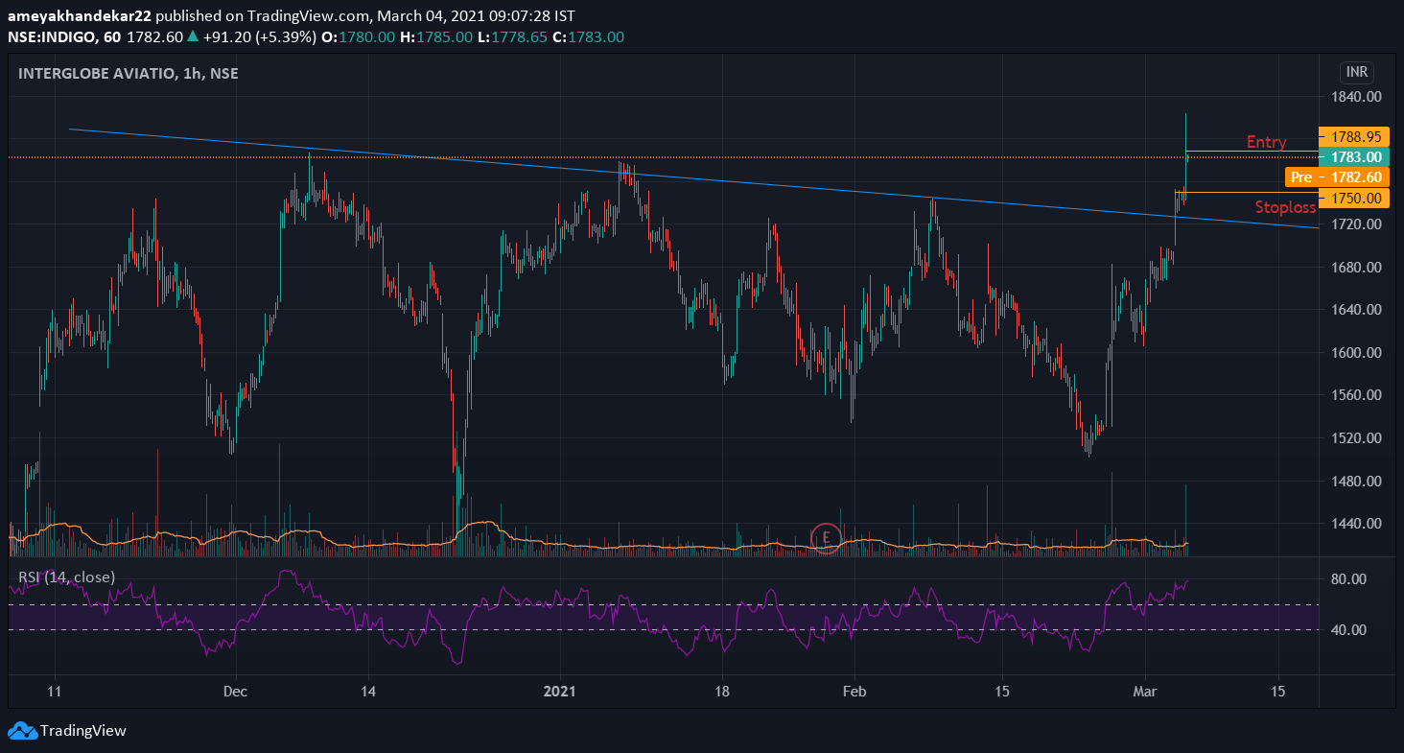Click the 'RSI (14, close)' indicator label
The height and width of the screenshot is (753, 1404).
67,577
